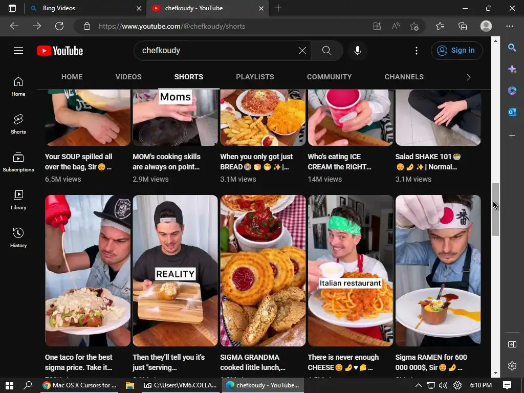Open Subscriptions in the sidebar
This screenshot has height=393, width=524.
(x=18, y=162)
